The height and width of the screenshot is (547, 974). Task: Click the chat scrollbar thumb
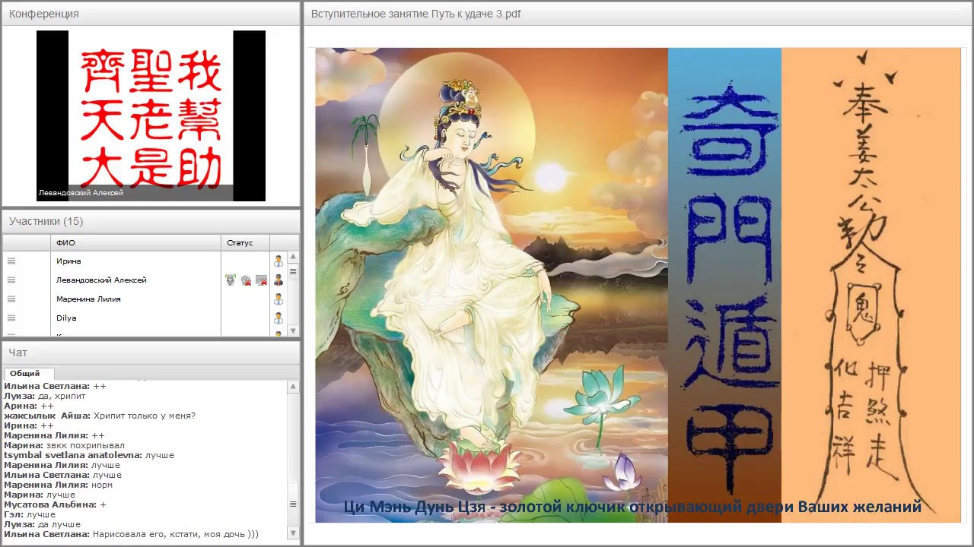pos(293,504)
